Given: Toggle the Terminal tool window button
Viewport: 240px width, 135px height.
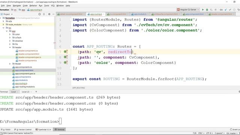Looking at the screenshot, I should 59,129.
